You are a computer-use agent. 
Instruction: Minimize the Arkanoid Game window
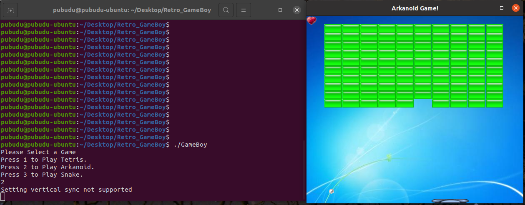click(x=487, y=8)
